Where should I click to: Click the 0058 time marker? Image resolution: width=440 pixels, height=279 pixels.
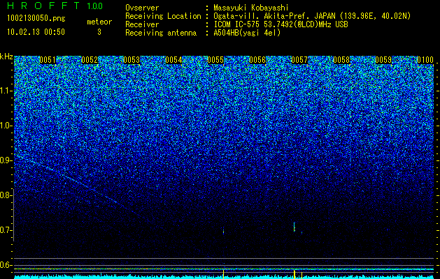coord(341,60)
